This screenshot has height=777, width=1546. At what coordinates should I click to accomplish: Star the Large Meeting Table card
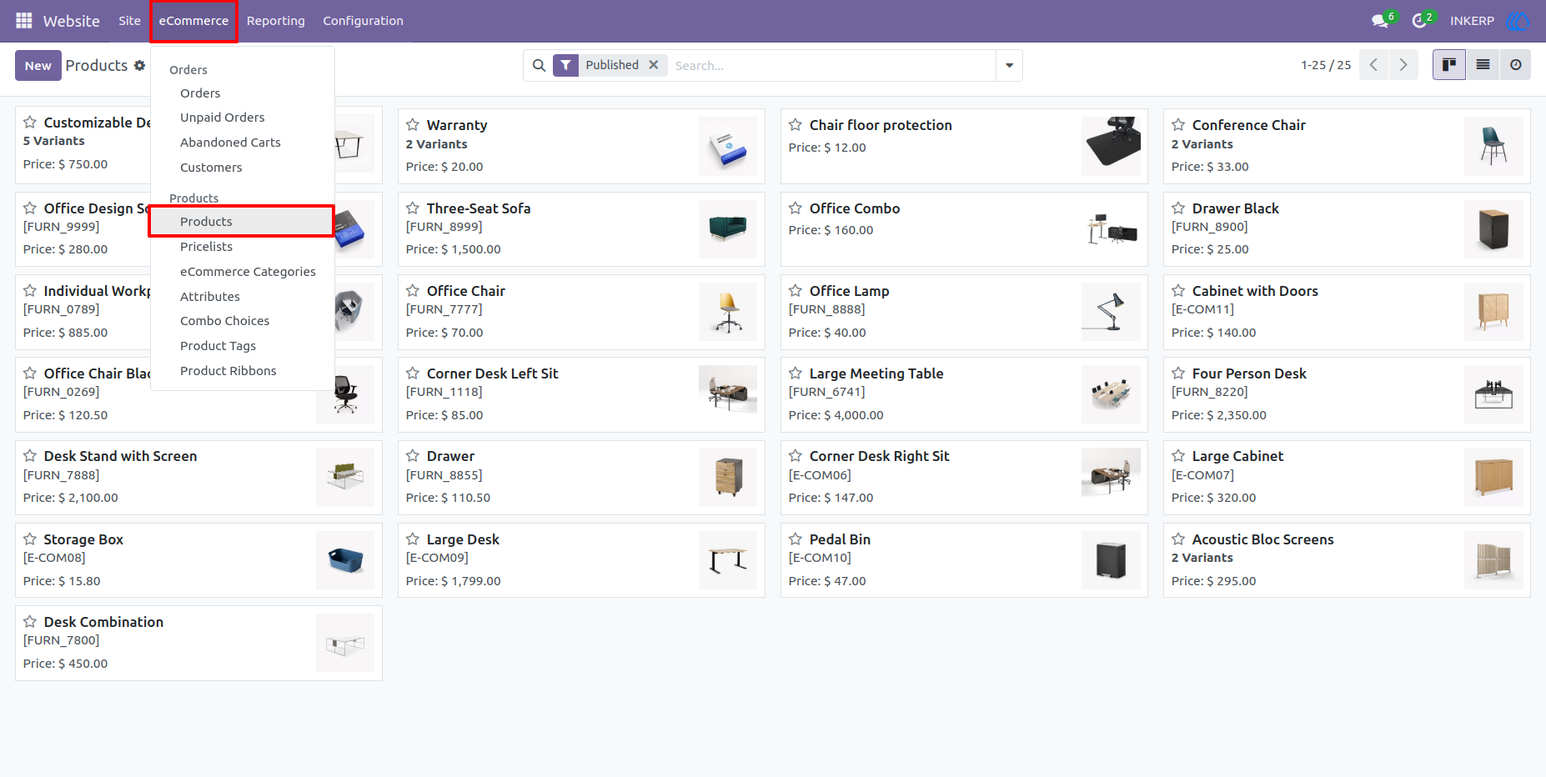pyautogui.click(x=796, y=373)
